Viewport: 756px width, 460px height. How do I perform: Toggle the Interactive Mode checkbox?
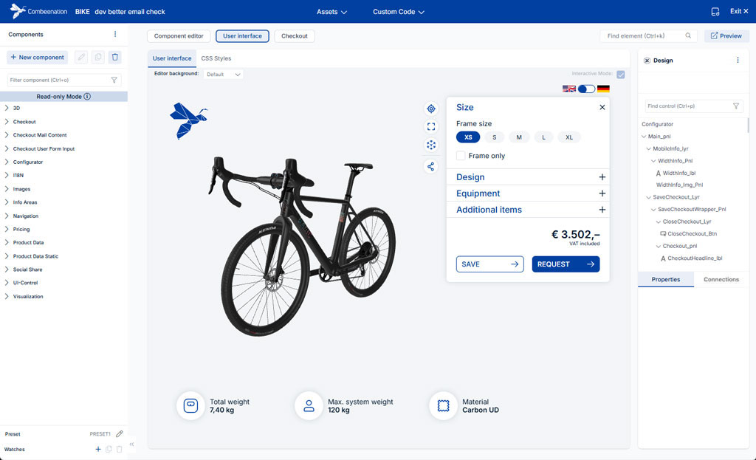pos(621,73)
